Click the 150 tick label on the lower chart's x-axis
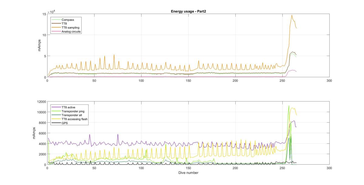The width and height of the screenshot is (364, 185). (188, 168)
